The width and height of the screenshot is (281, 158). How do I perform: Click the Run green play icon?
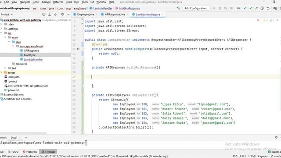tap(214, 8)
